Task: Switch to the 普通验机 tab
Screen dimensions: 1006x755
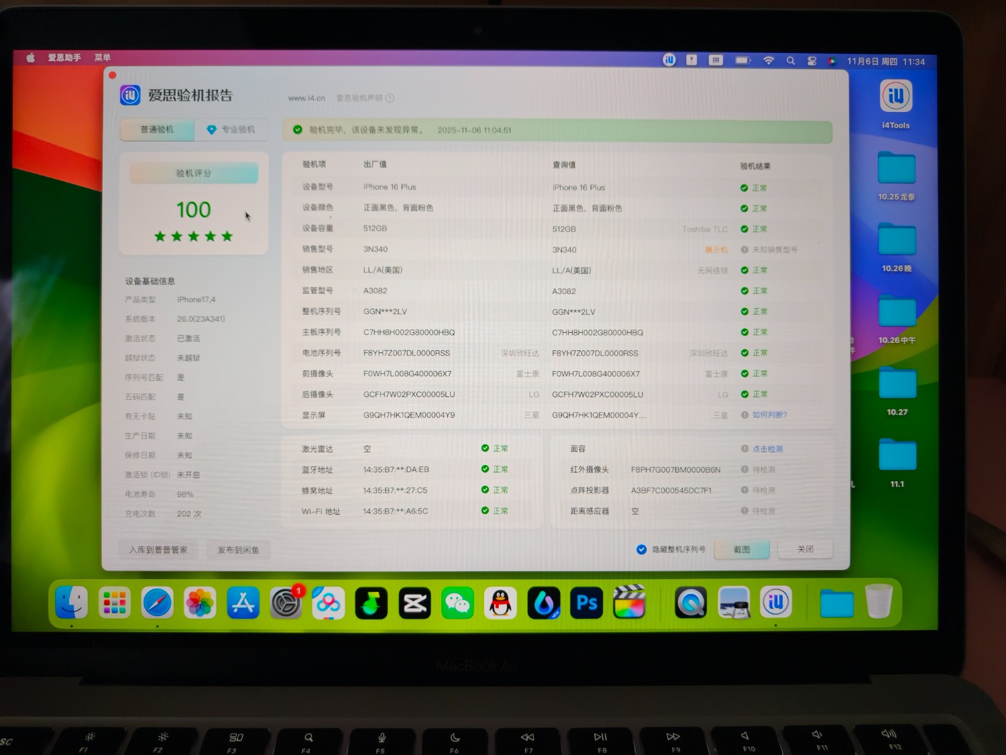Action: [157, 130]
